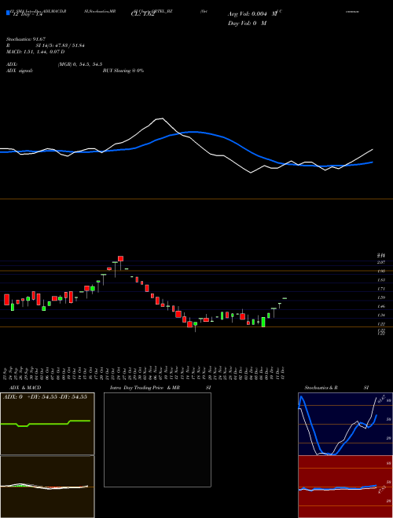This screenshot has width=393, height=518.
Task: Click the '(MGR) 0, 54.5, 54.5' ADX values
Action: coord(79,64)
